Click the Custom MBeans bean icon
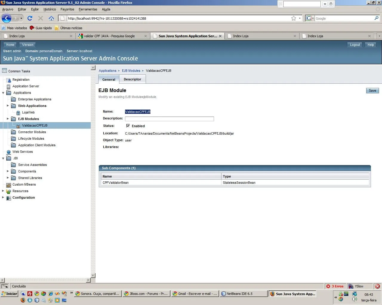 click(x=9, y=185)
